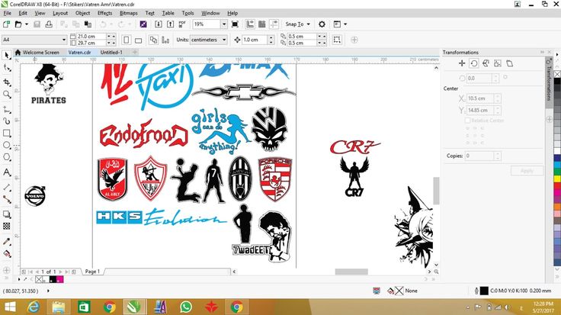
Task: Pick the black swatch in document palette
Action: [x=53, y=279]
